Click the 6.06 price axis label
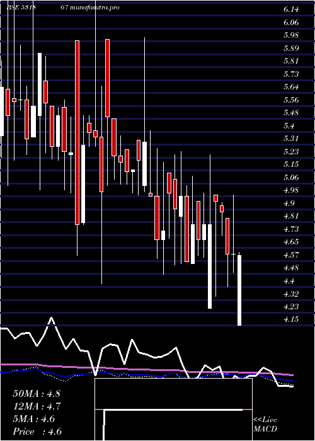Viewport: 315px width, 441px height. point(291,23)
